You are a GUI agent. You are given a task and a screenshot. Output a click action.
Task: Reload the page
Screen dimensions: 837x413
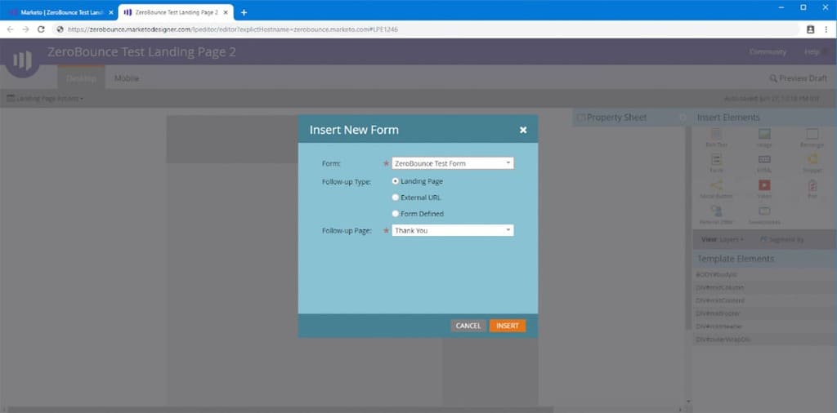(x=41, y=29)
